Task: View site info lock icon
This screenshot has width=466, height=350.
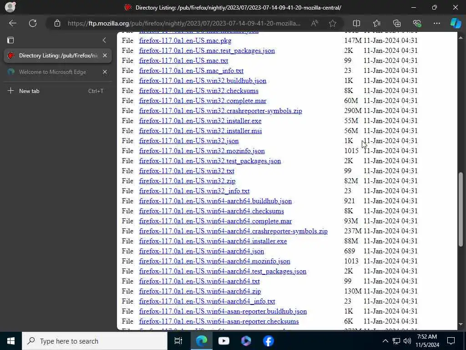Action: tap(57, 23)
